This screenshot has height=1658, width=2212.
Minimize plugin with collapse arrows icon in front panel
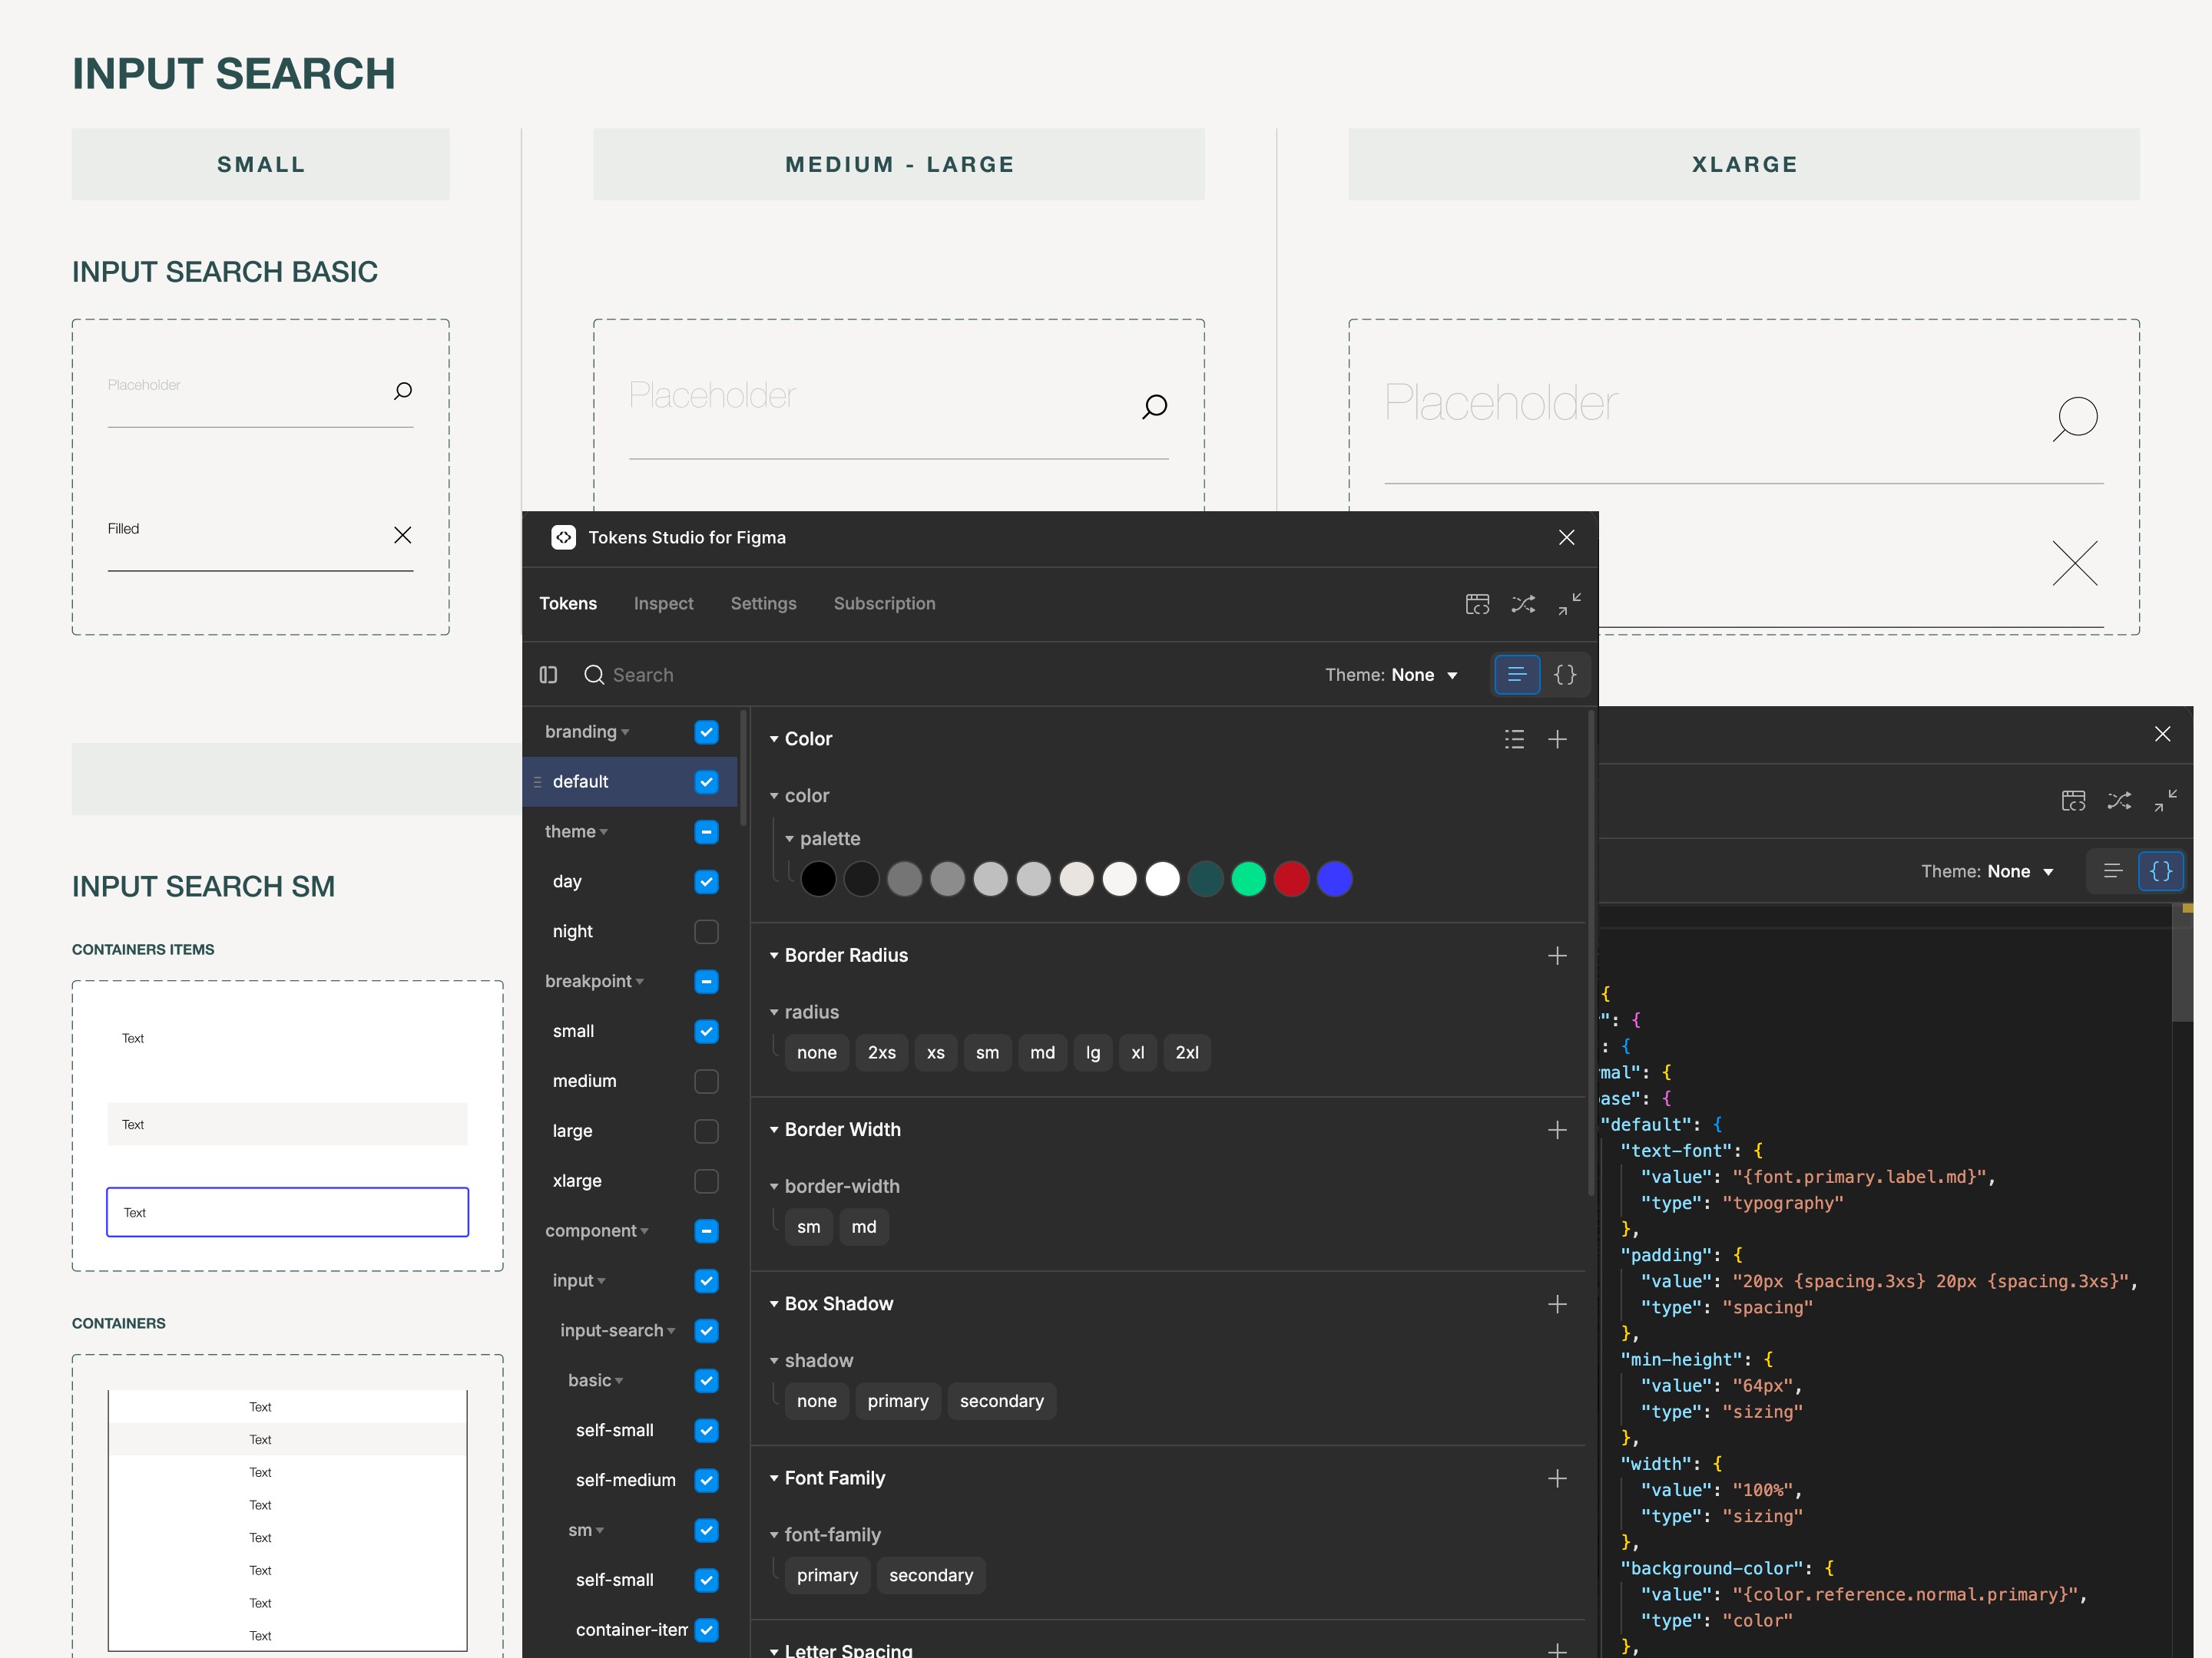pos(1569,603)
